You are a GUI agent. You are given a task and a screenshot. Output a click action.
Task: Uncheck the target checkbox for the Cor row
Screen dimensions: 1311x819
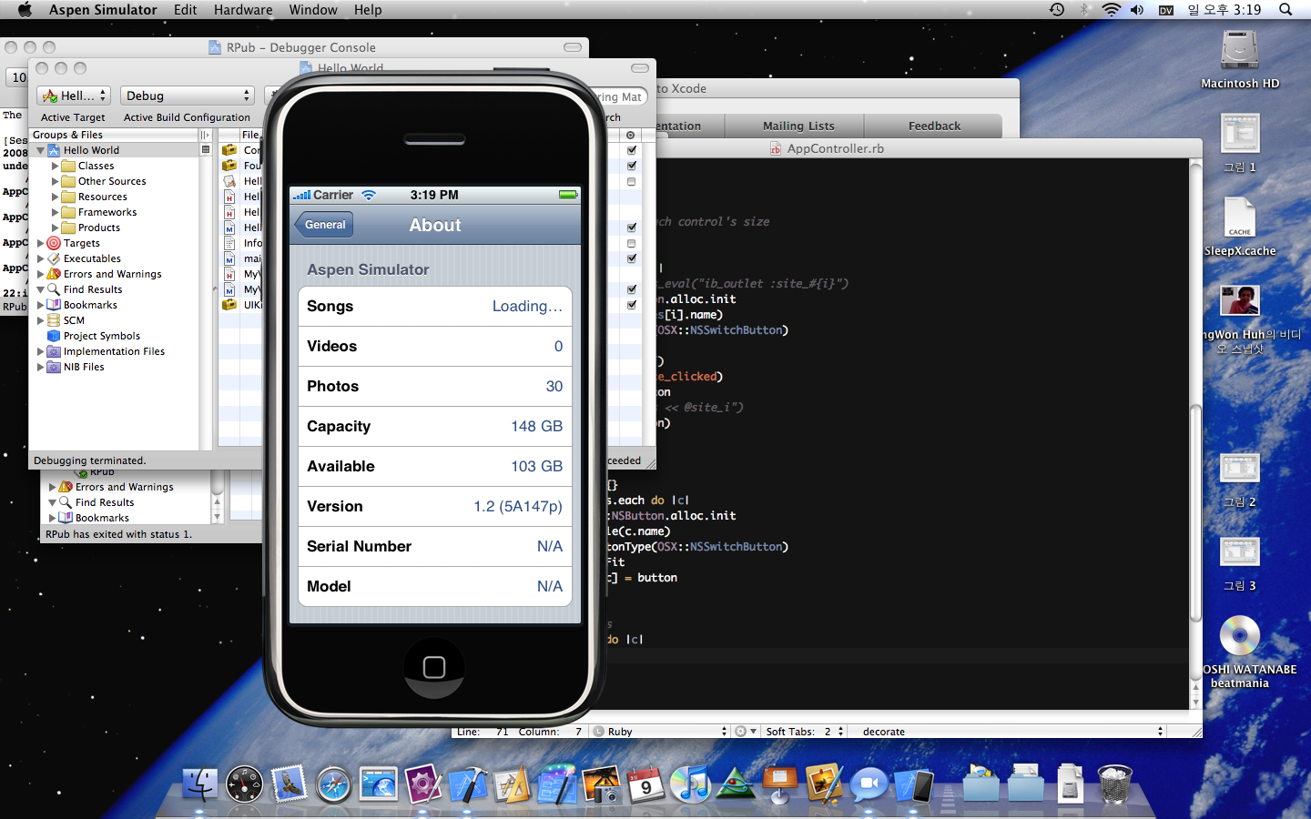click(x=632, y=150)
